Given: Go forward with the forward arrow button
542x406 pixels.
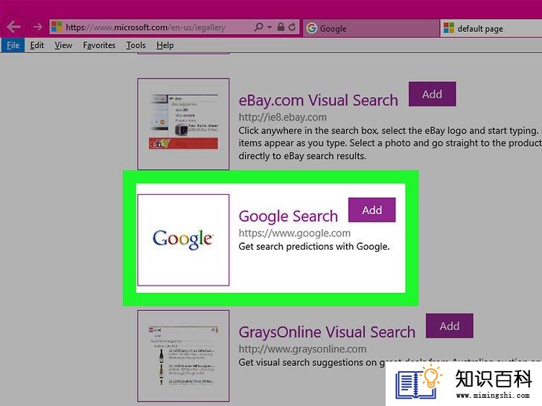Looking at the screenshot, I should [37, 27].
